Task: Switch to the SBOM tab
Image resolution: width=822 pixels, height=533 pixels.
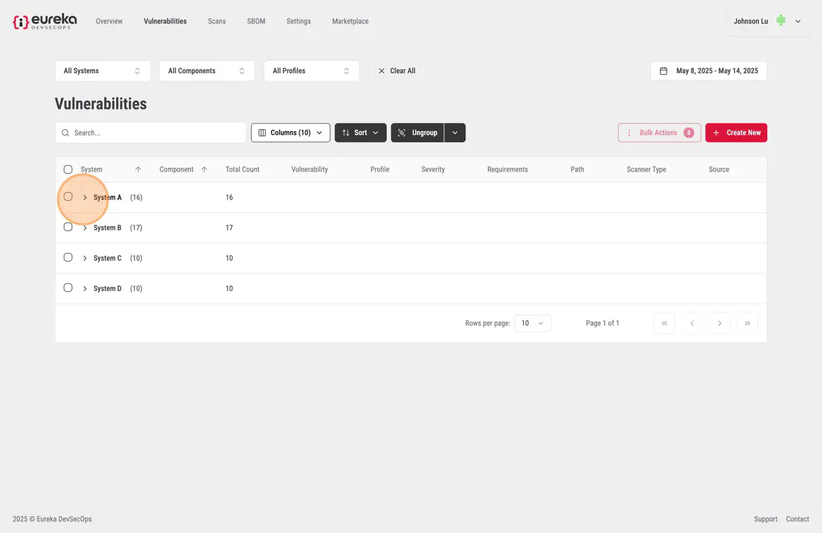Action: tap(256, 21)
